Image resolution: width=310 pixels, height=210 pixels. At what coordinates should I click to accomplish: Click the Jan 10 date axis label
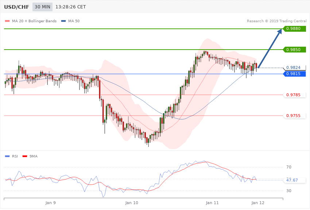pyautogui.click(x=132, y=203)
